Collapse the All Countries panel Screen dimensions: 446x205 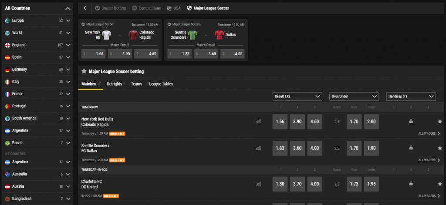coord(68,9)
